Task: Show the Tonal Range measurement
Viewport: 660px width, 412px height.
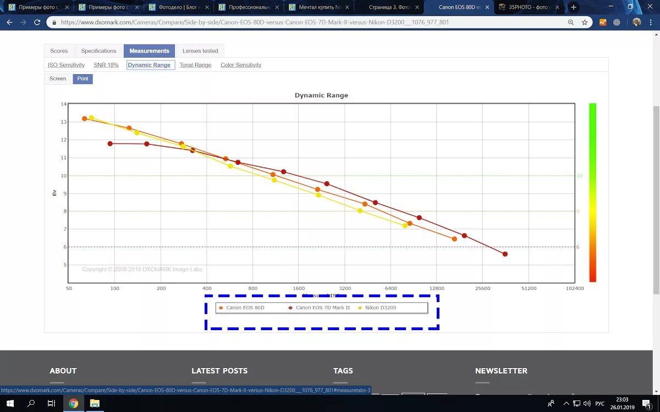Action: pos(195,65)
